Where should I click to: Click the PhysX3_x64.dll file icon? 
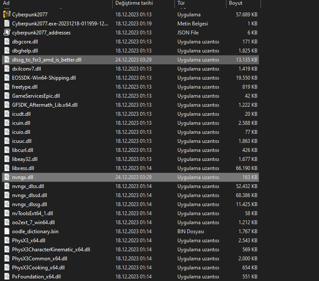7,240
